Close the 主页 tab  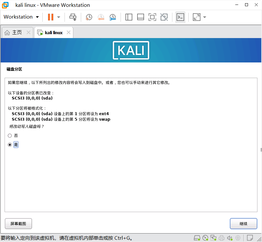[x=28, y=32]
